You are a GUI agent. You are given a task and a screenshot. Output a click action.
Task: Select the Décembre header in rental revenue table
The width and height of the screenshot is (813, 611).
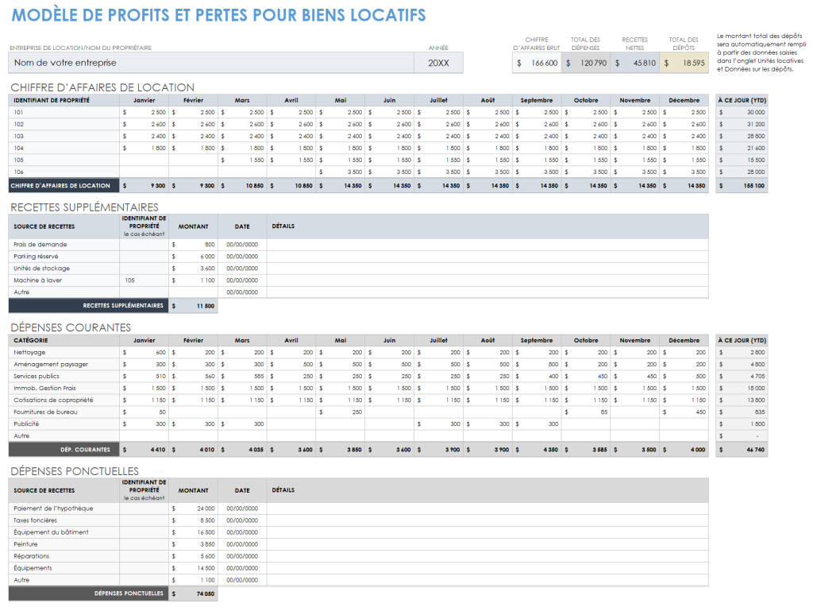pyautogui.click(x=684, y=100)
